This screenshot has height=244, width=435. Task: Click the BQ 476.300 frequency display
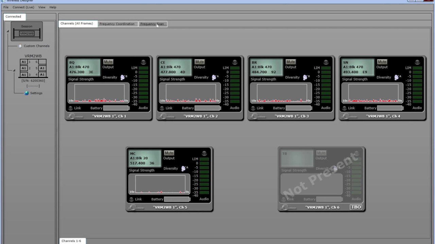[x=84, y=67]
